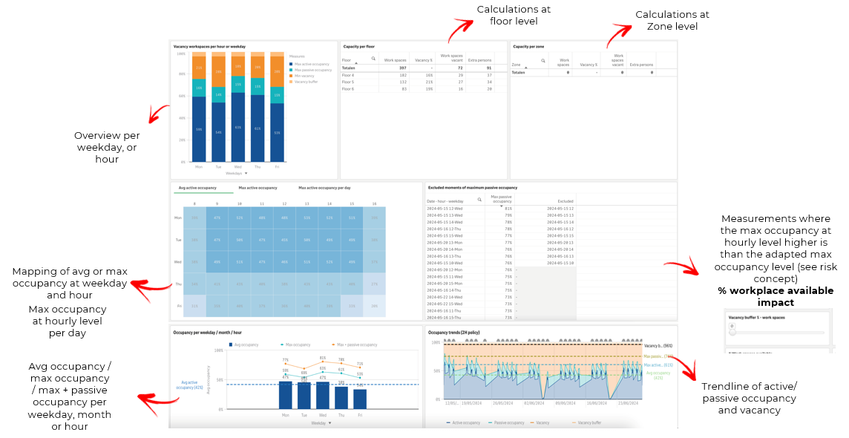
Task: Toggle Max passive occupancy legend swatch
Action: pyautogui.click(x=292, y=70)
